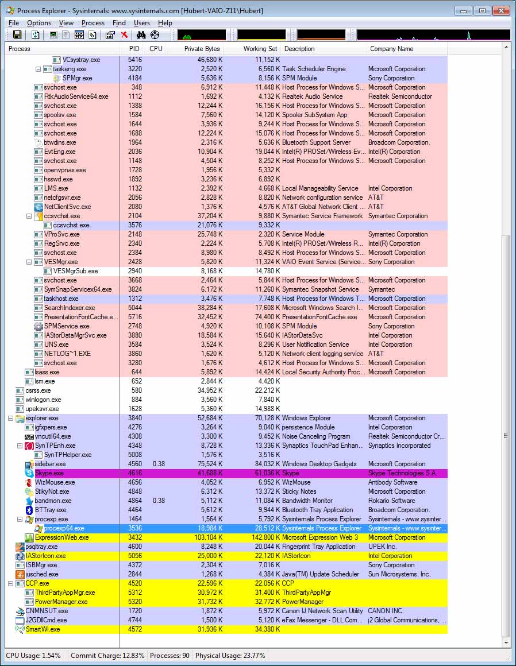This screenshot has height=666, width=516.
Task: Click the rightmost mini graph with the blue spike
Action: [x=433, y=35]
